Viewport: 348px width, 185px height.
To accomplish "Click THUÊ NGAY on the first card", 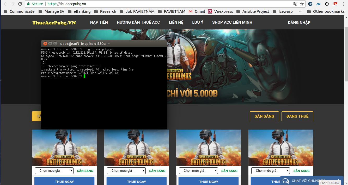I will (x=64, y=181).
